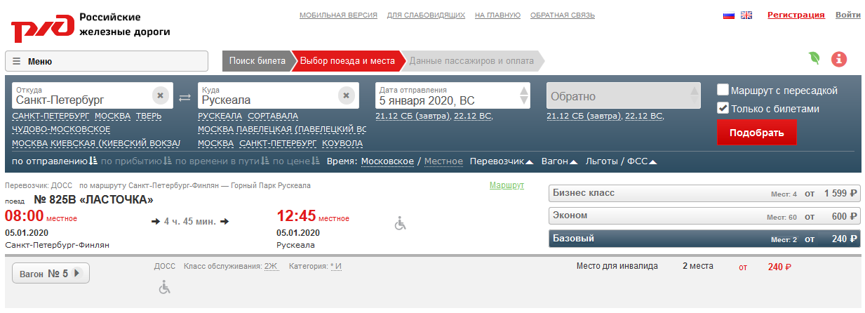Click the RZD logo icon
This screenshot has width=865, height=313.
pyautogui.click(x=41, y=28)
